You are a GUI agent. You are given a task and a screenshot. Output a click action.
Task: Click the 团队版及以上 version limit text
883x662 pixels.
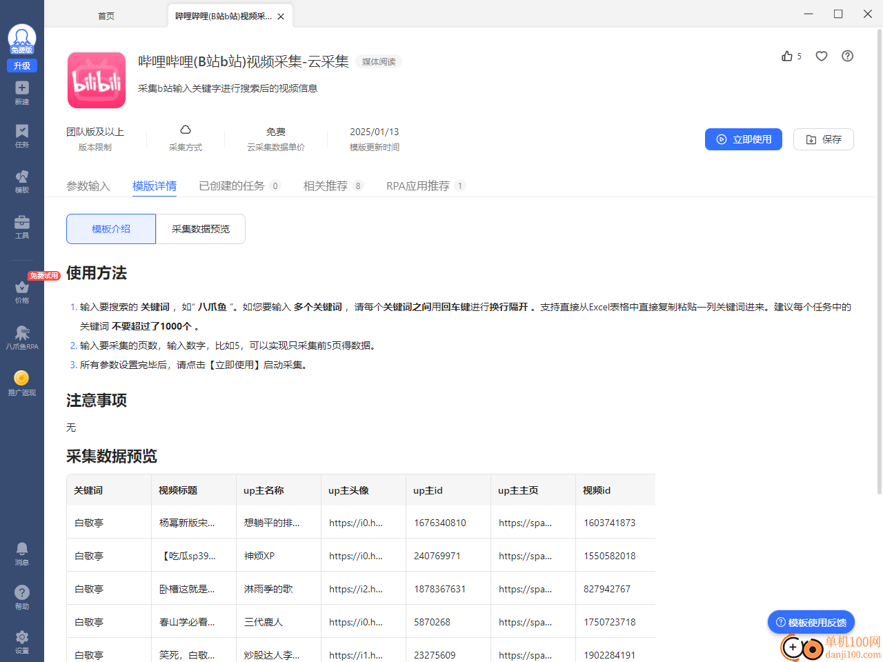[95, 132]
